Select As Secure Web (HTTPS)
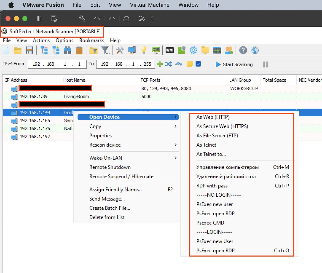 point(222,126)
